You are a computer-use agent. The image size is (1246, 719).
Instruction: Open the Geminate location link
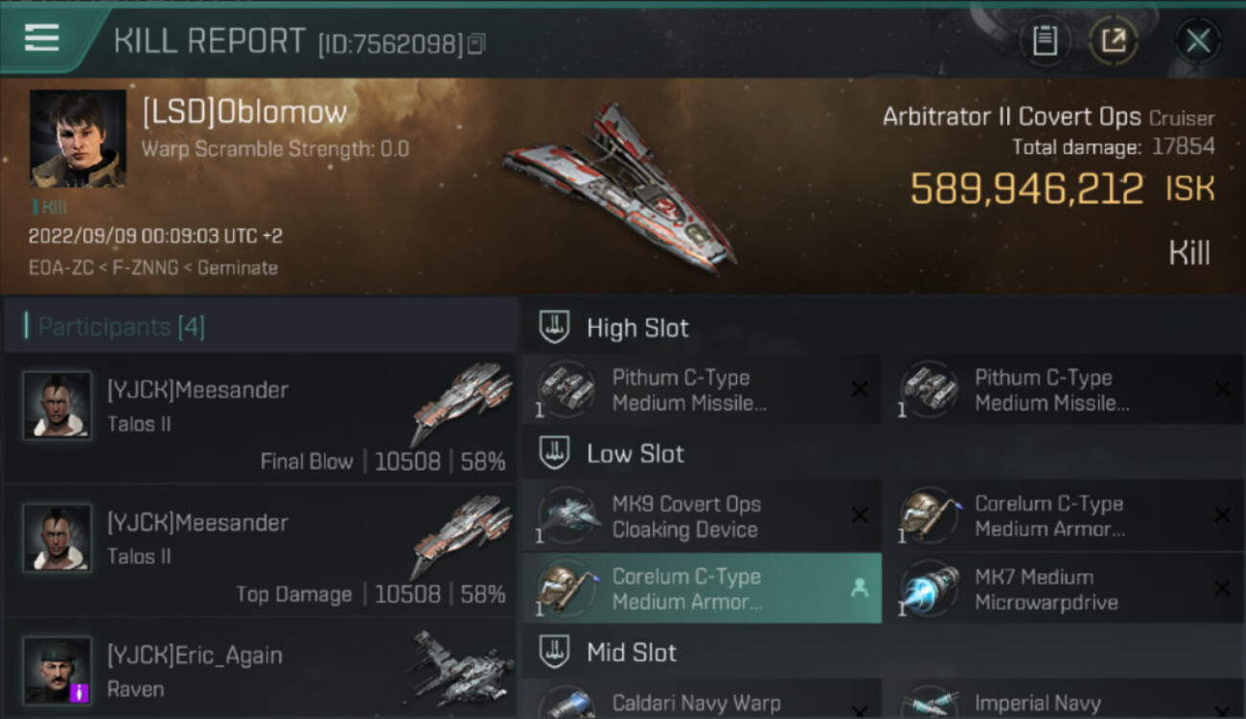tap(238, 267)
